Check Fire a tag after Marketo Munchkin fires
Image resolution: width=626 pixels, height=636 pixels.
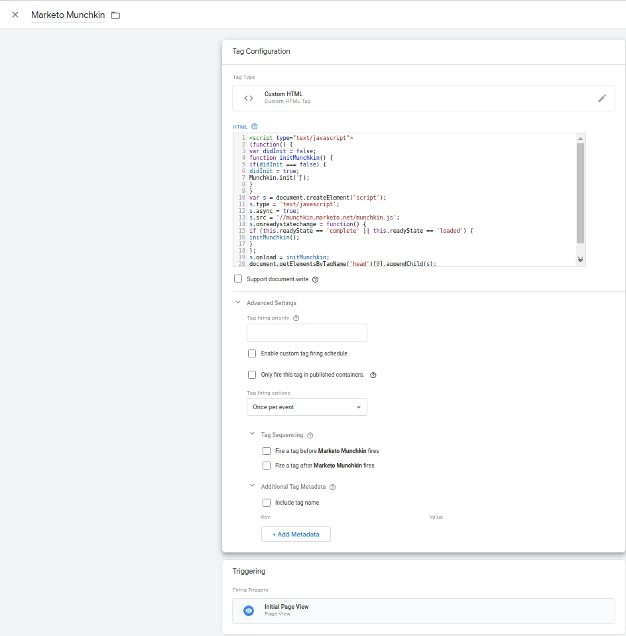click(267, 466)
